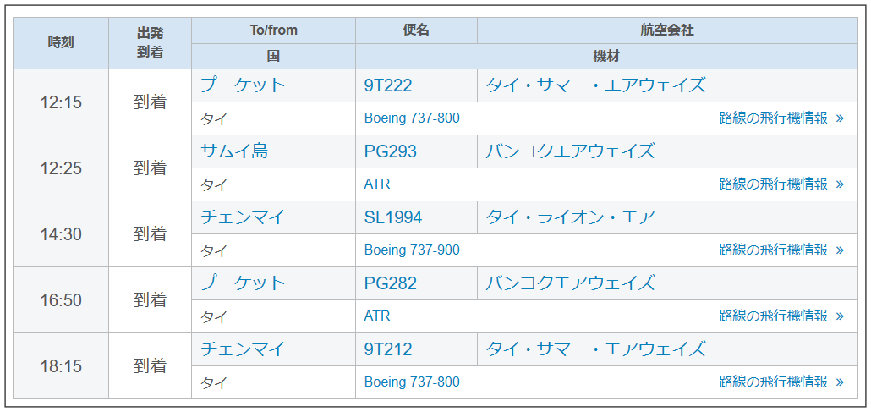Open チェンマイ link in 14:30 row
The width and height of the screenshot is (871, 412).
(243, 217)
